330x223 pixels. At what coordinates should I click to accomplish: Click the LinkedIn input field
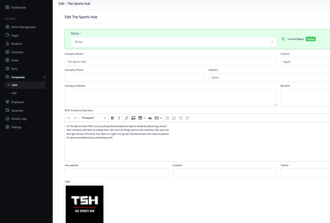click(224, 173)
